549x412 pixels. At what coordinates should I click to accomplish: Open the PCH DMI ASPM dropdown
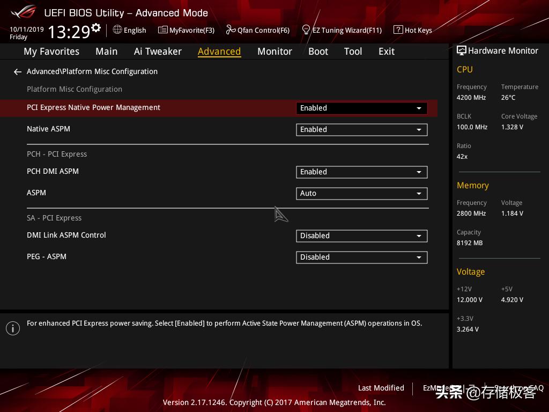[x=362, y=172]
